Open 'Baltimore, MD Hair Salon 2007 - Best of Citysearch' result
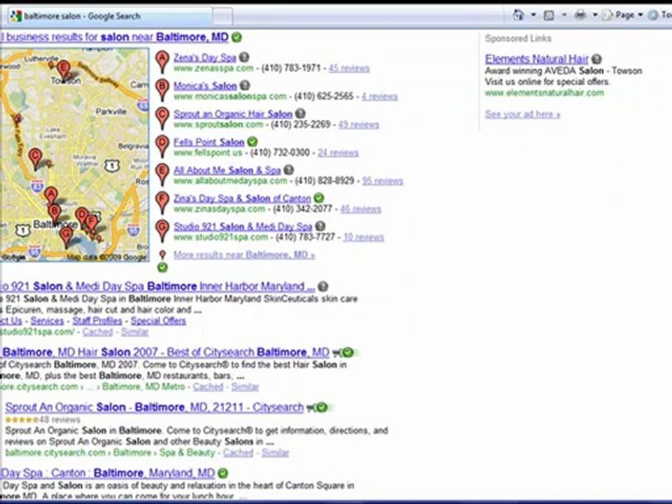This screenshot has height=504, width=672. point(165,352)
